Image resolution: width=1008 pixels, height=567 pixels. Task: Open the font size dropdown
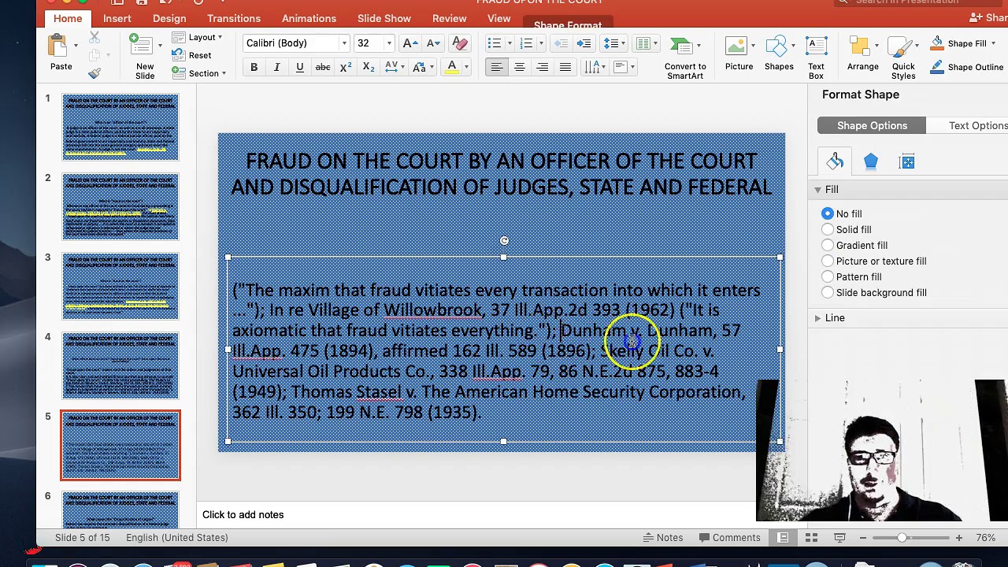coord(389,43)
